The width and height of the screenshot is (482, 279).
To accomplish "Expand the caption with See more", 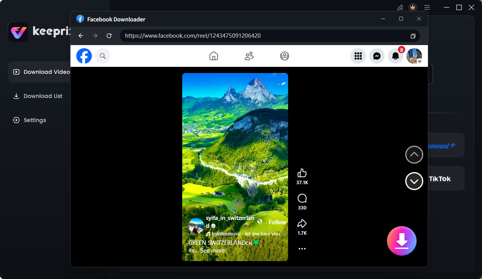I will point(213,250).
